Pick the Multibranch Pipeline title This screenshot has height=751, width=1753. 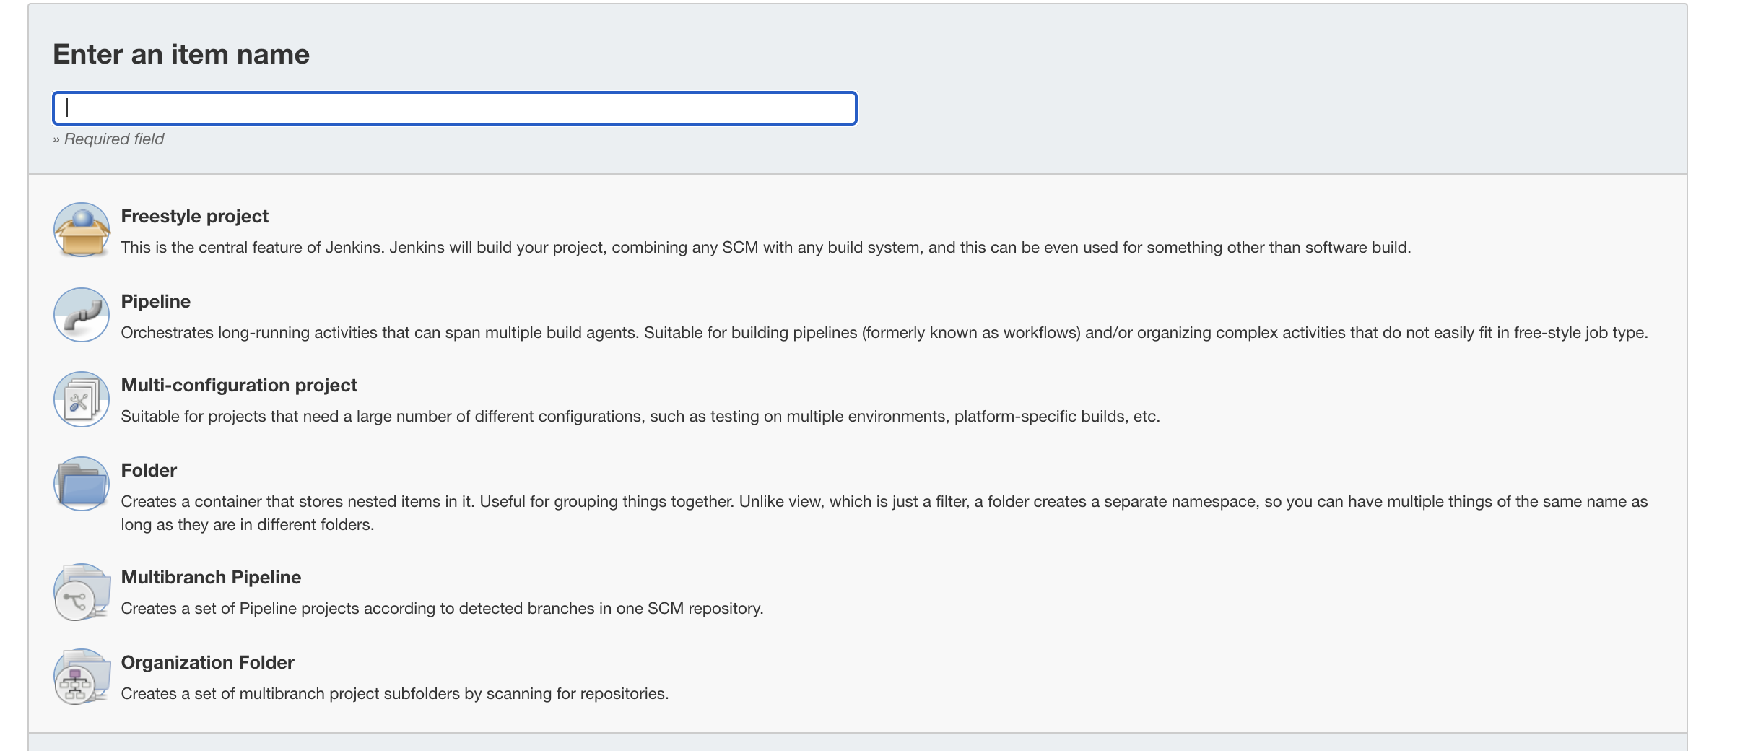pyautogui.click(x=211, y=577)
